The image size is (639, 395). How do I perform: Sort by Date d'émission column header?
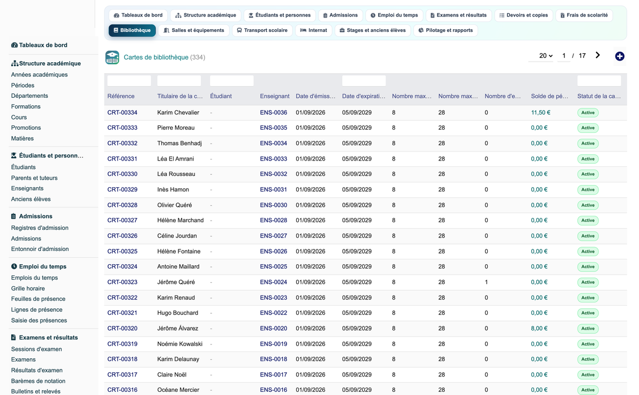click(316, 96)
